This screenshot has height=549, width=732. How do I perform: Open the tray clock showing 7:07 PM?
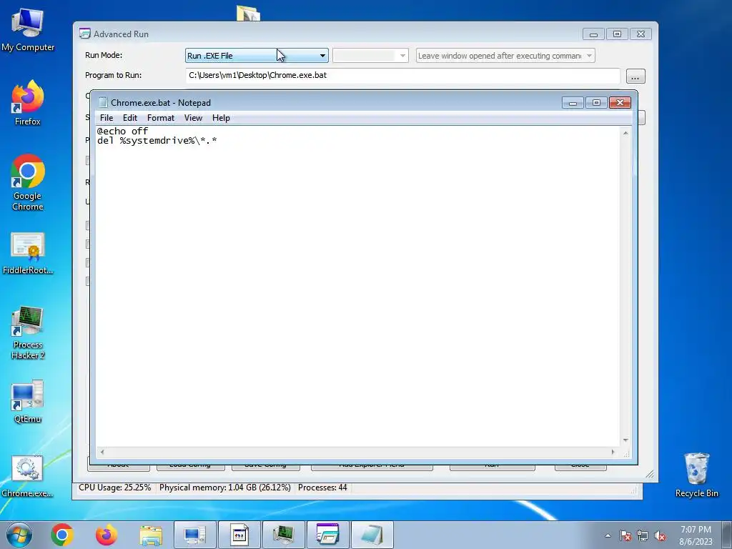(696, 535)
